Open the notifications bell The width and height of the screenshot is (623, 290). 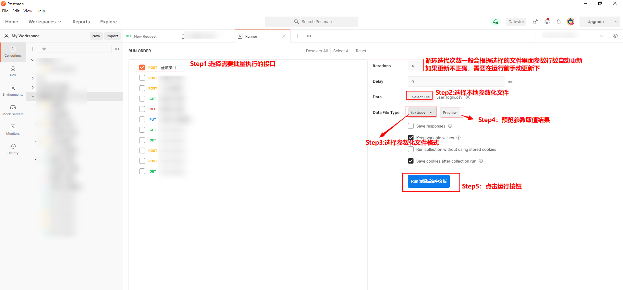point(559,22)
